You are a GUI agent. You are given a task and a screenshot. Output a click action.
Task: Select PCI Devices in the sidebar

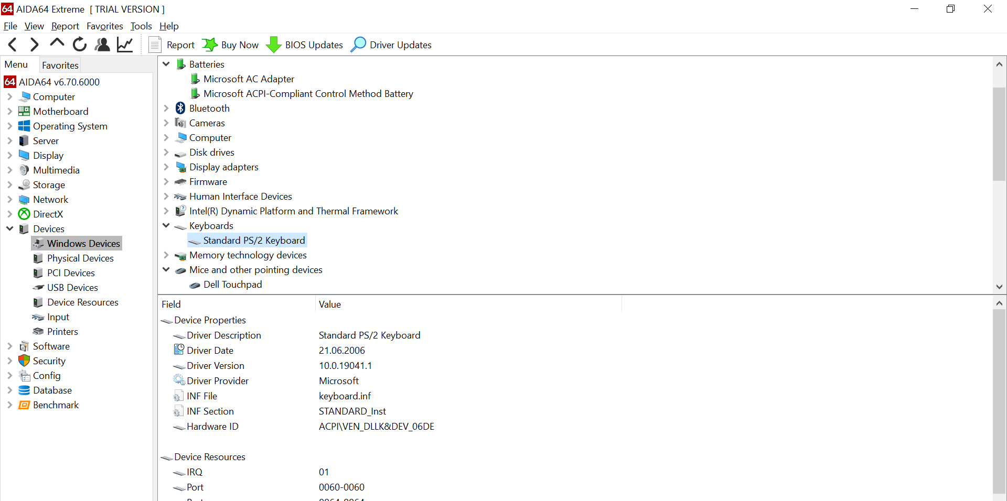[x=71, y=273]
